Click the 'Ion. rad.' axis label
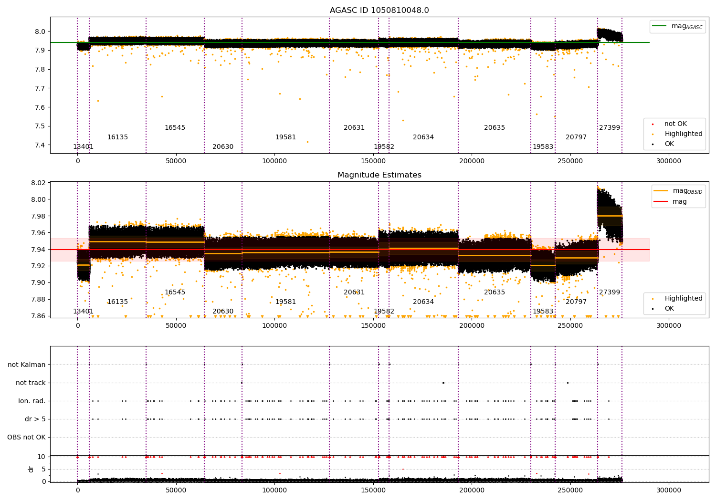Image resolution: width=716 pixels, height=501 pixels. click(32, 401)
